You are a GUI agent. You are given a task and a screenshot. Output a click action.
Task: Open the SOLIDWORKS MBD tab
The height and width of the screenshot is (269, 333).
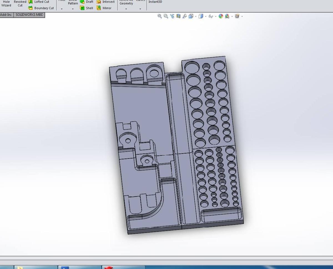pos(29,15)
